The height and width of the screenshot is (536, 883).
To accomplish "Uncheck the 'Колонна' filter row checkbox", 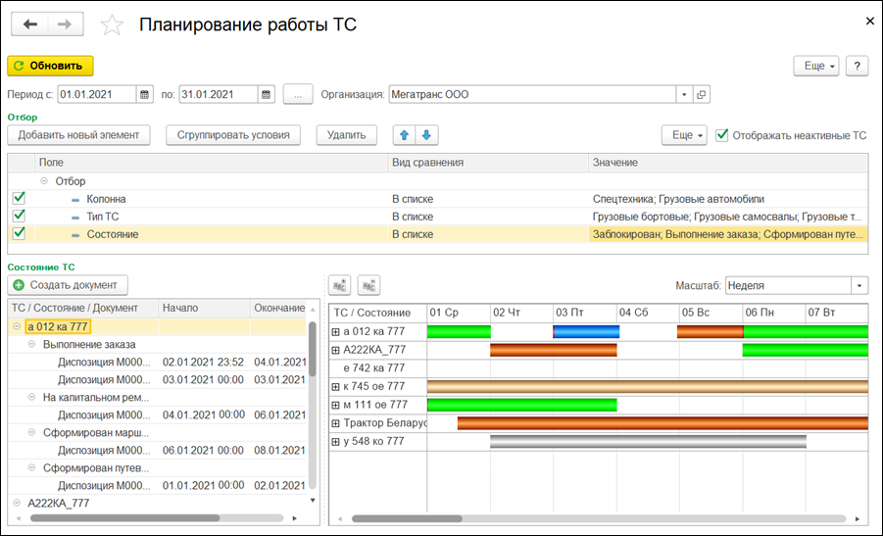I will (19, 199).
